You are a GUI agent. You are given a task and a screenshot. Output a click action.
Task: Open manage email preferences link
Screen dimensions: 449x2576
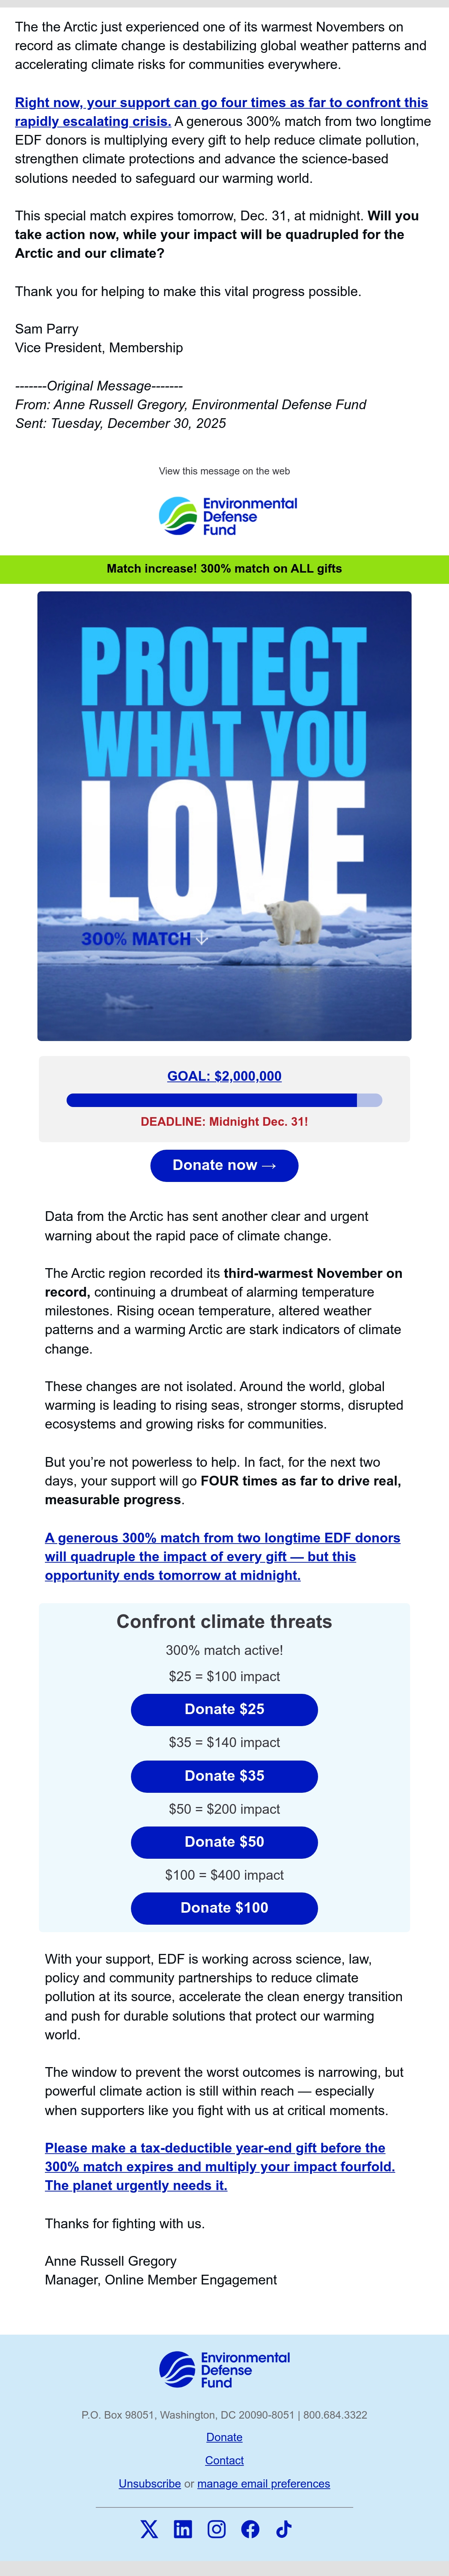coord(263,2483)
